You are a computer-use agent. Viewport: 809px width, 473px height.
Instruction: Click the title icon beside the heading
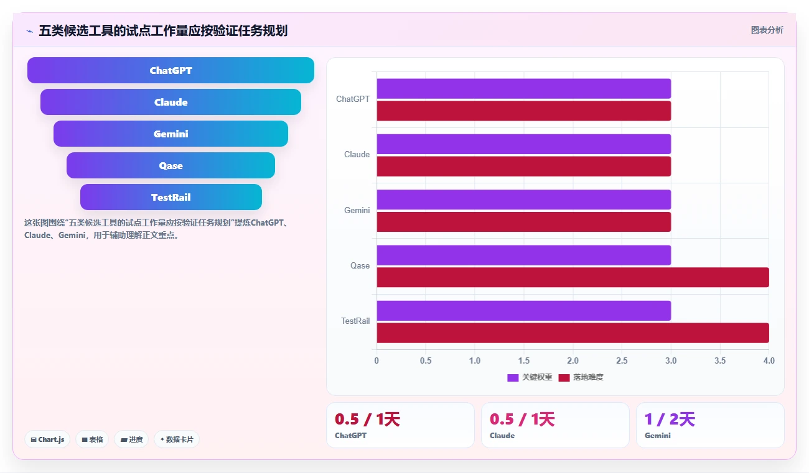pyautogui.click(x=29, y=31)
